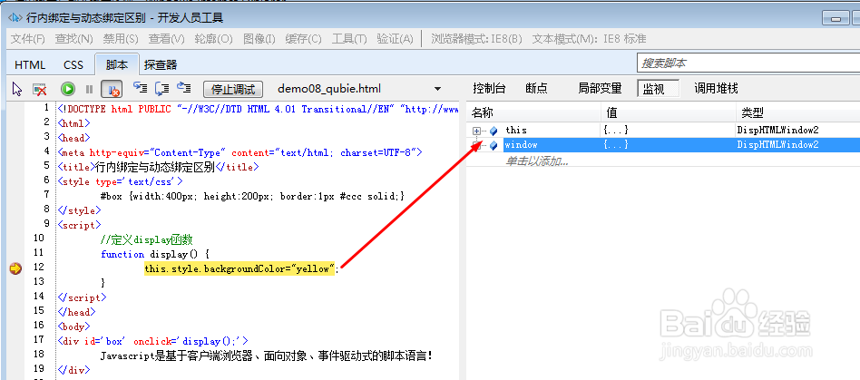Viewport: 860px width, 380px height.
Task: Click 单击以添加... to add watch
Action: [x=536, y=161]
